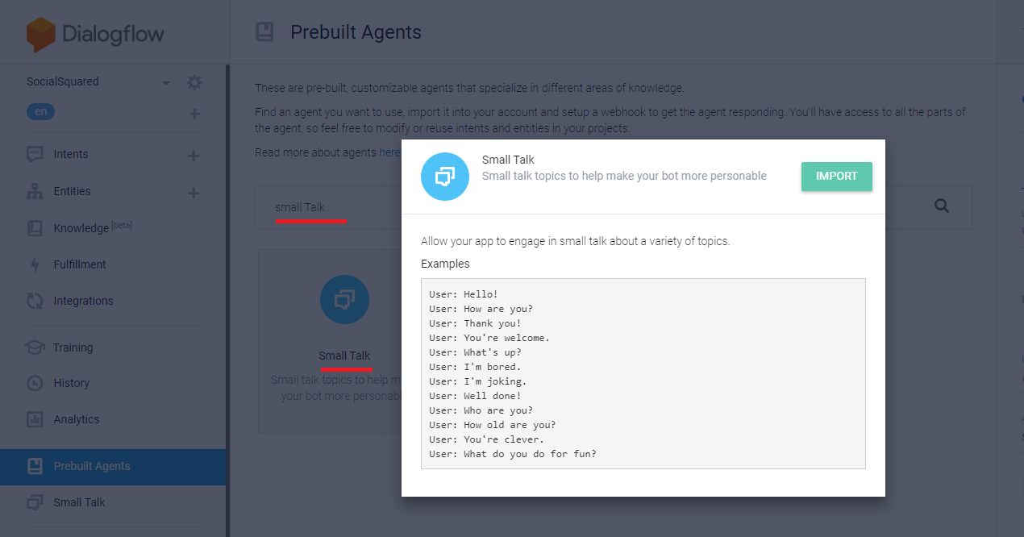Open the Training section
Viewport: 1024px width, 537px height.
(73, 348)
